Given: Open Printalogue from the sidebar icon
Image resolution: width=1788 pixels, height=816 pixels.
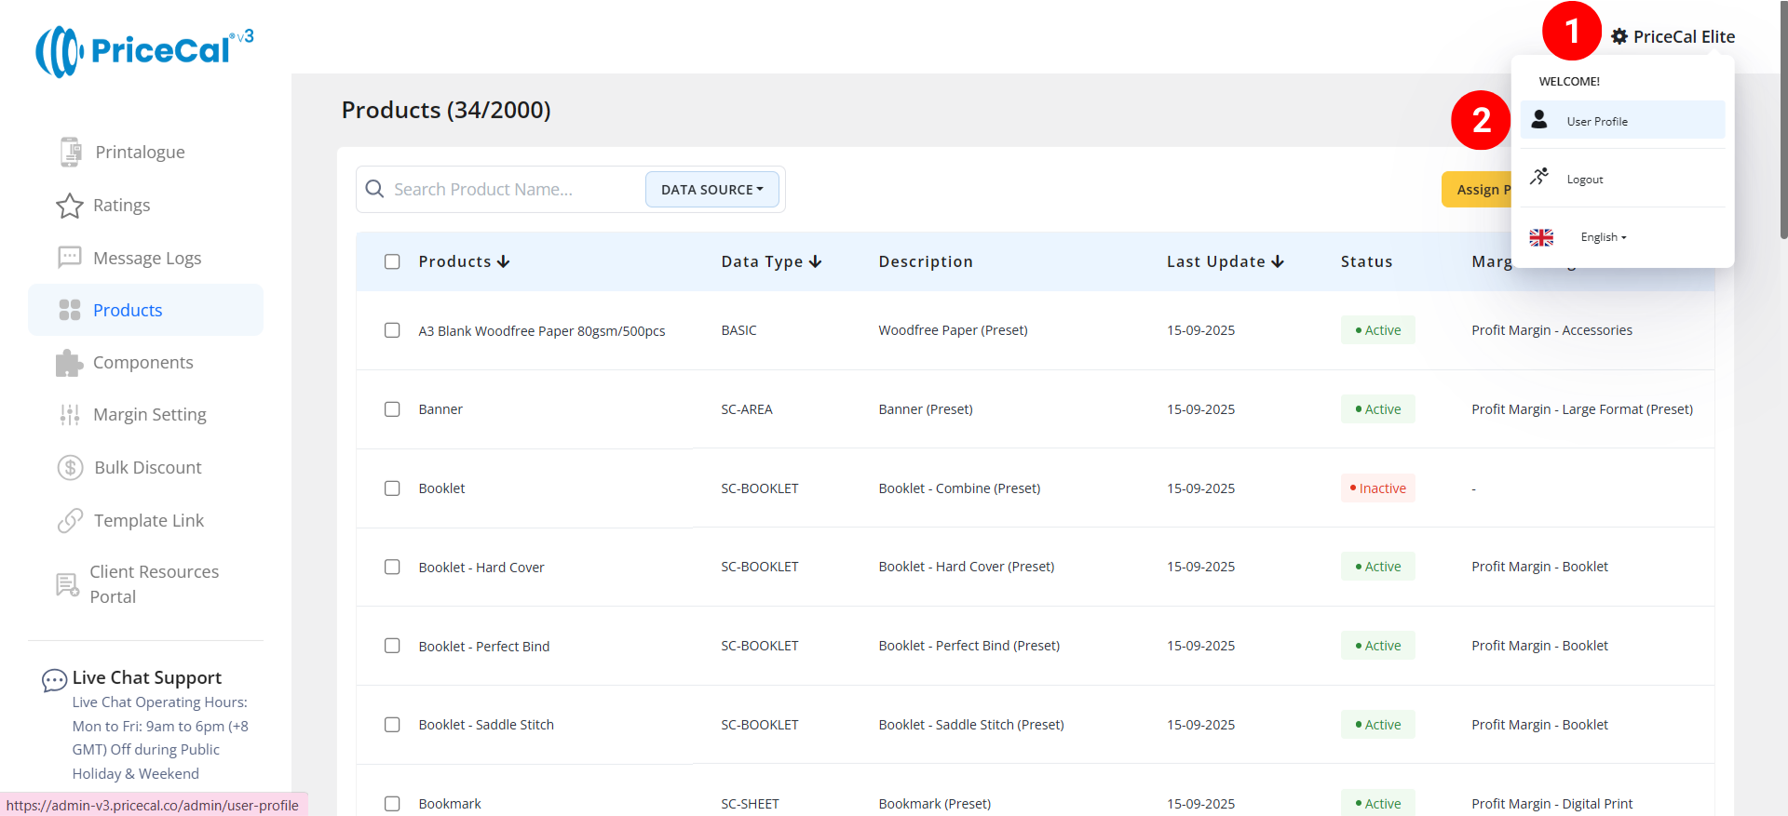Looking at the screenshot, I should [x=70, y=152].
